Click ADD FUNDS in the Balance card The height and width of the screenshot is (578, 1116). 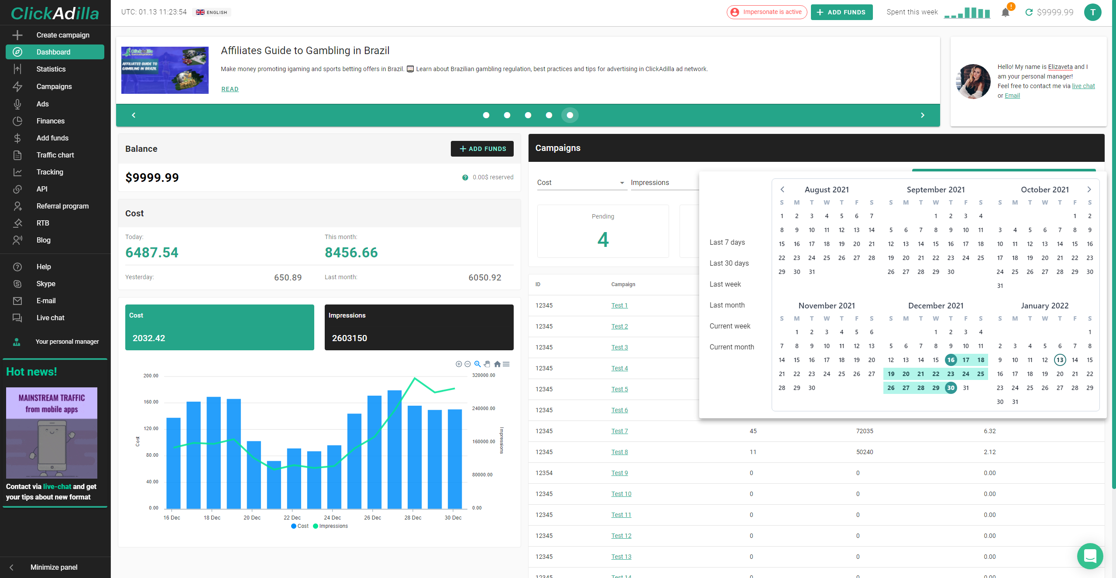coord(482,149)
